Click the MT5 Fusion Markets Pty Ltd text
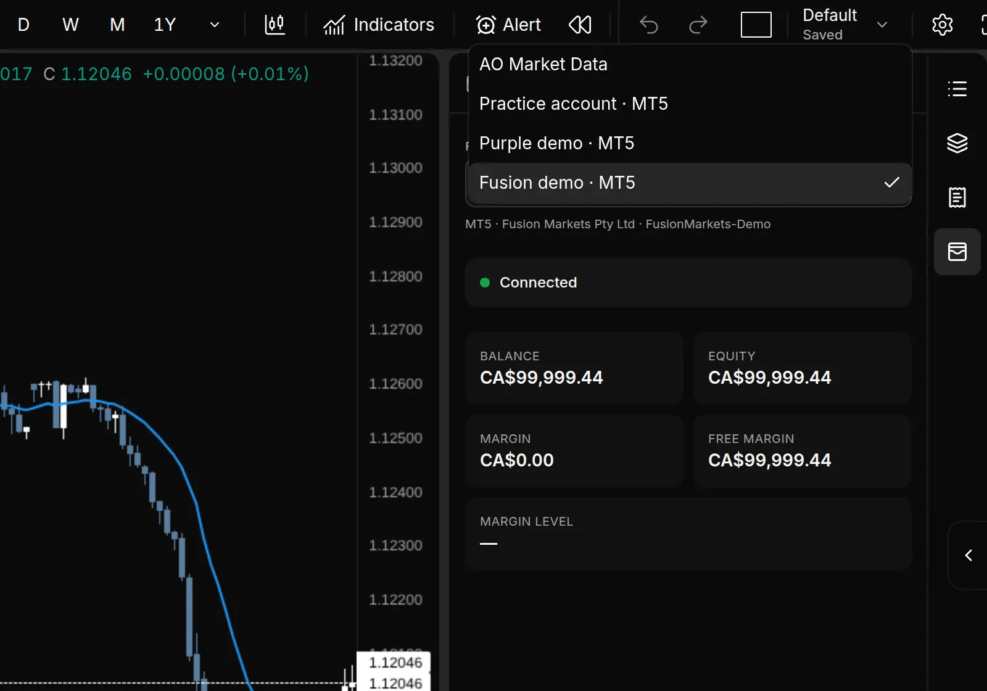 618,224
